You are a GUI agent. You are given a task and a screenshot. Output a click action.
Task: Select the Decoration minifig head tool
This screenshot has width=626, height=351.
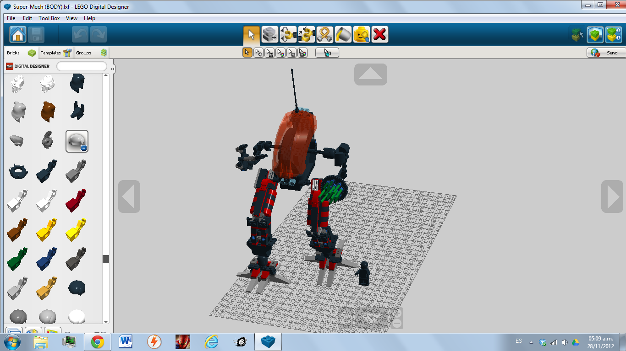coord(361,34)
